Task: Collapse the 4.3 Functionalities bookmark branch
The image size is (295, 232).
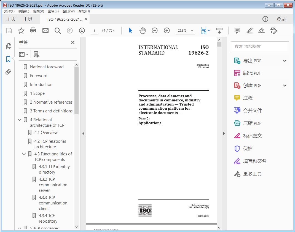Action: click(24, 154)
